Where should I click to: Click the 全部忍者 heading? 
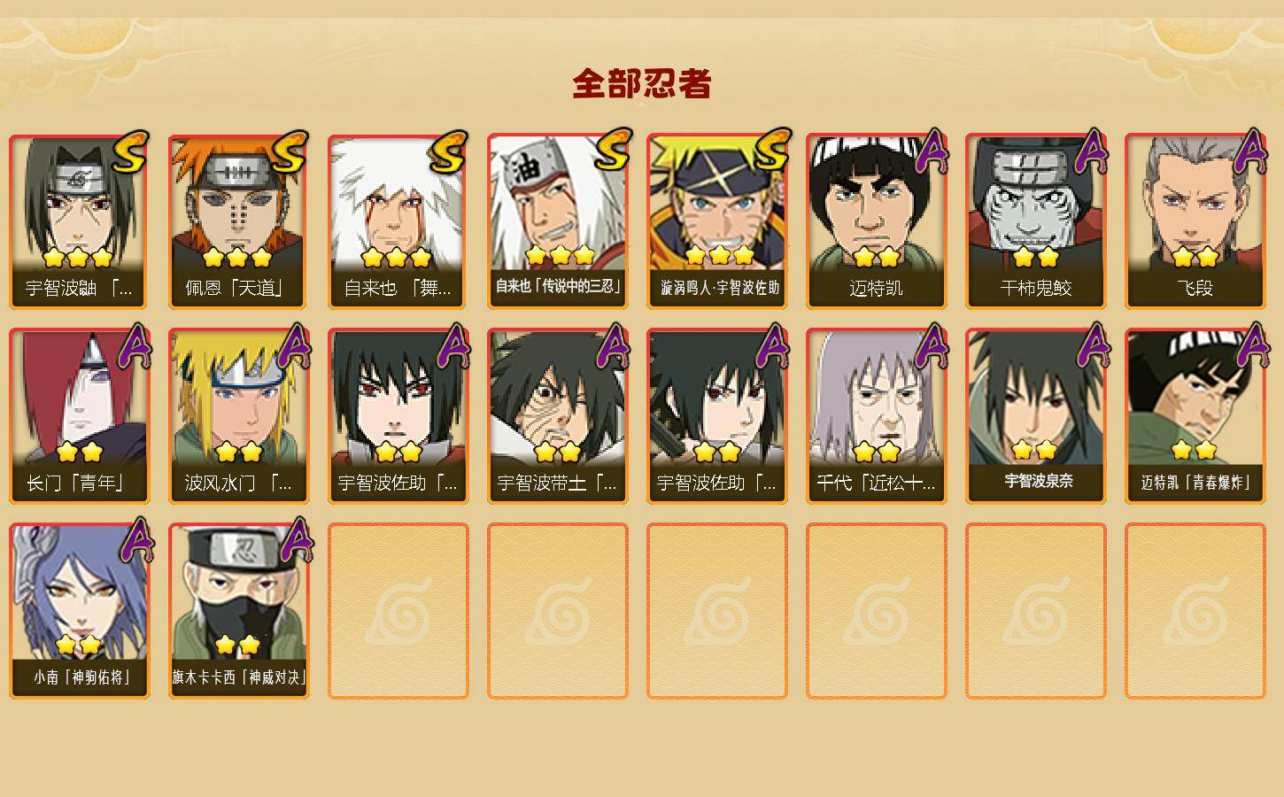642,84
